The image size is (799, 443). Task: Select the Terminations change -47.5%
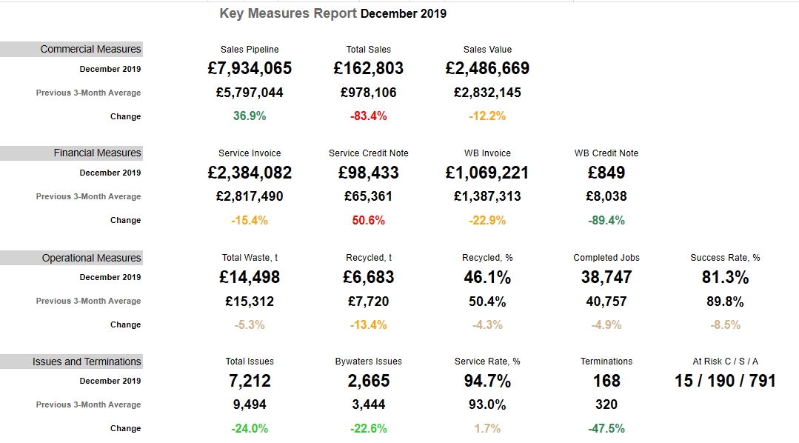606,428
